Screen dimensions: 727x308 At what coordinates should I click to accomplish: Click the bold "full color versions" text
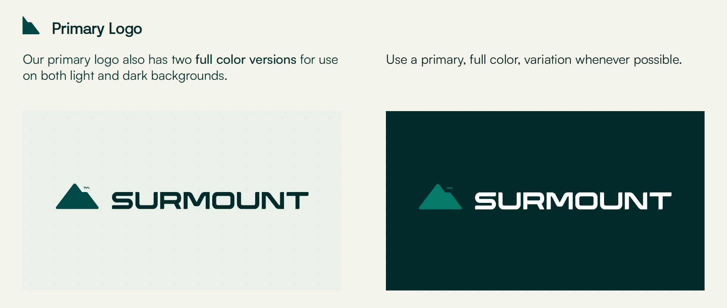[246, 60]
